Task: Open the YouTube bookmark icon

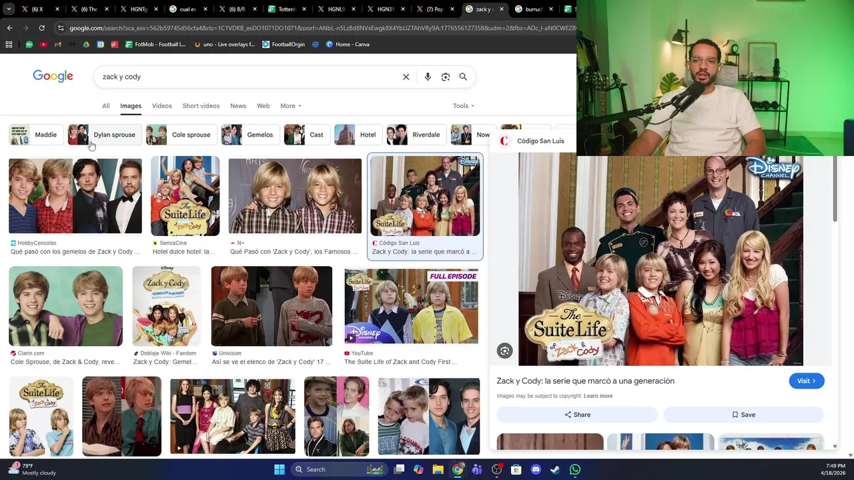Action: [x=43, y=45]
